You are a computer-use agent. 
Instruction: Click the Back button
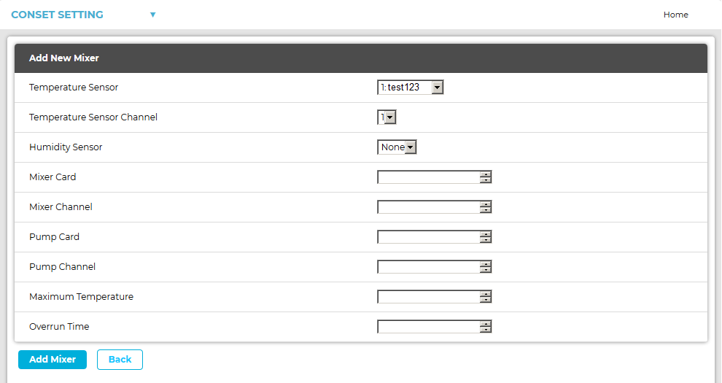tap(120, 360)
